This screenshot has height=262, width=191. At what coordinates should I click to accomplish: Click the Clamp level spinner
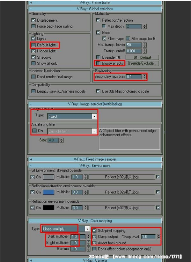(159, 236)
